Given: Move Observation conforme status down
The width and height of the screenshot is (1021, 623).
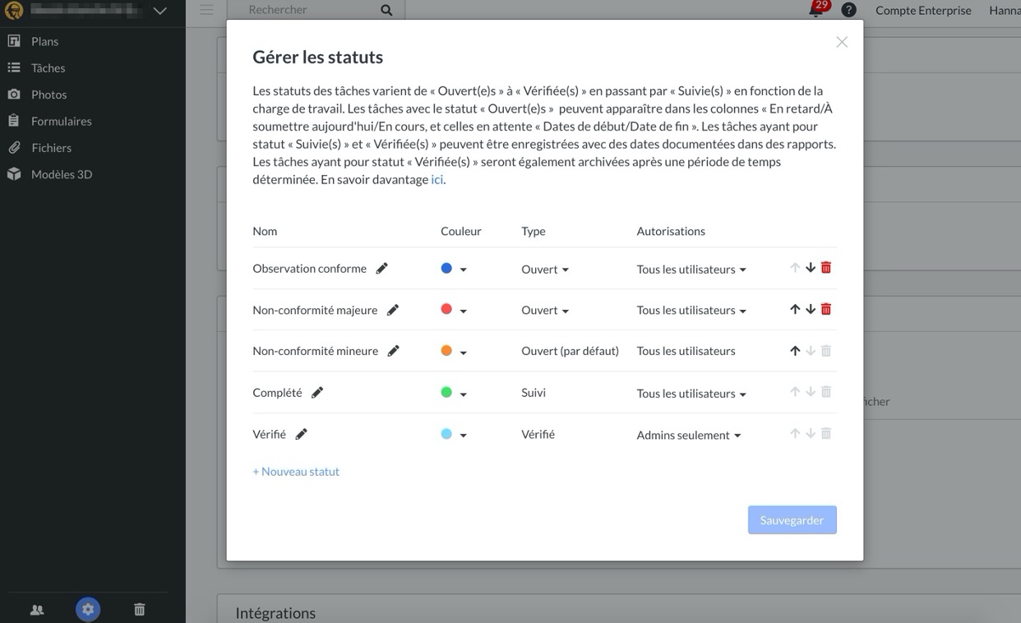Looking at the screenshot, I should [811, 268].
